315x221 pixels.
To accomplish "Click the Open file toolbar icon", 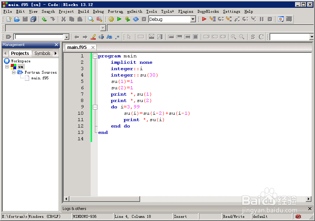I will [17, 19].
